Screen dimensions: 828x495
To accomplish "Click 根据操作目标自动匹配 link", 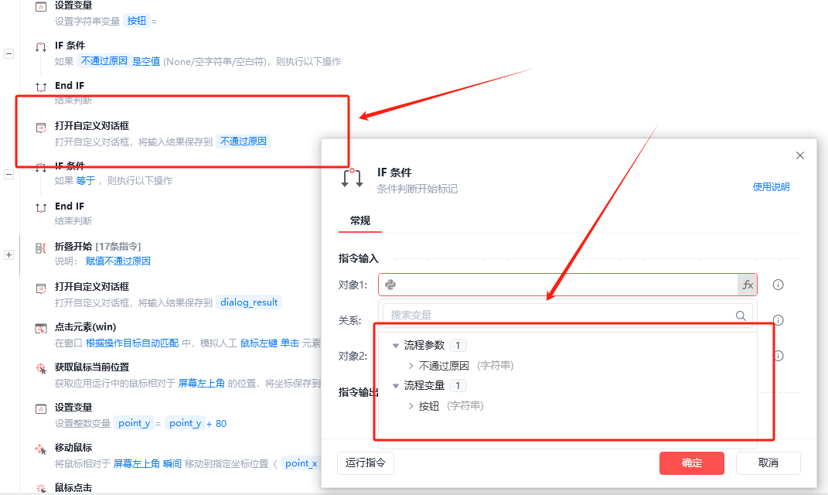I will pyautogui.click(x=132, y=343).
